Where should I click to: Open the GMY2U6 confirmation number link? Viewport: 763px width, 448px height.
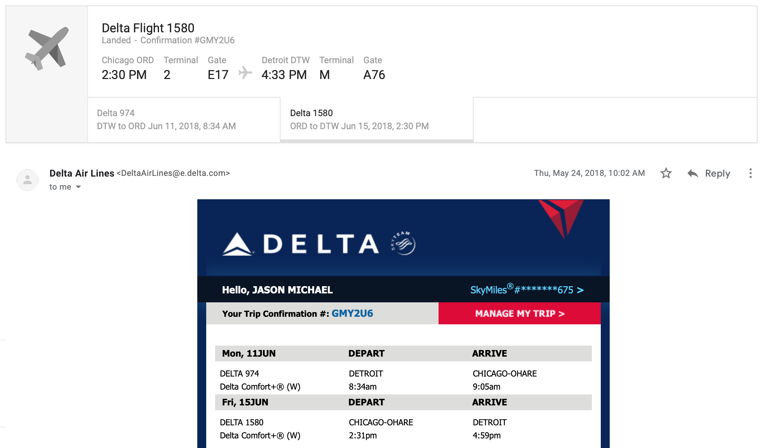tap(352, 313)
